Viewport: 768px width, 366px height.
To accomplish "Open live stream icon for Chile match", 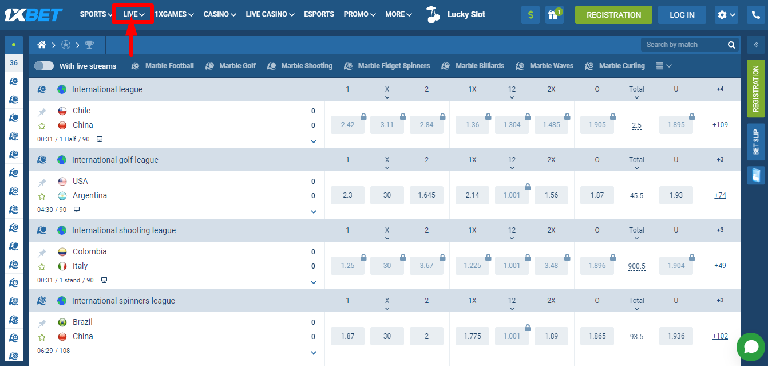I will (x=100, y=139).
